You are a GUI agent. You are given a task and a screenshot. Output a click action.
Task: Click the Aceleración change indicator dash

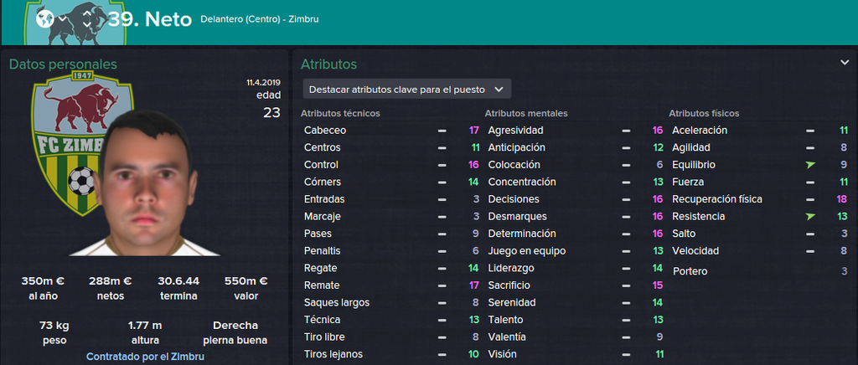810,131
